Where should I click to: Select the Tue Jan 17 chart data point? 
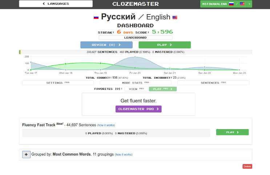click(x=31, y=62)
